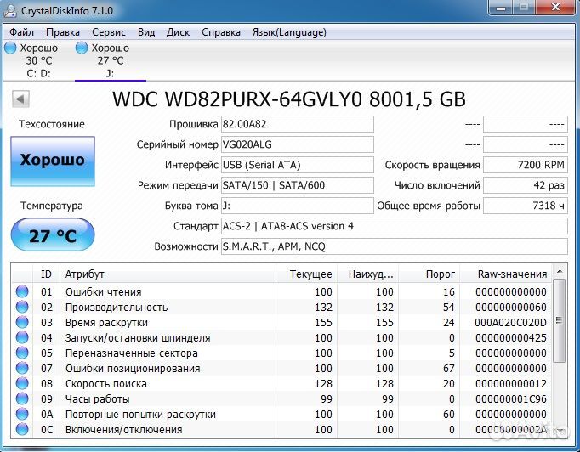Click the Raw-значения column header
This screenshot has height=452, width=580.
pyautogui.click(x=506, y=274)
